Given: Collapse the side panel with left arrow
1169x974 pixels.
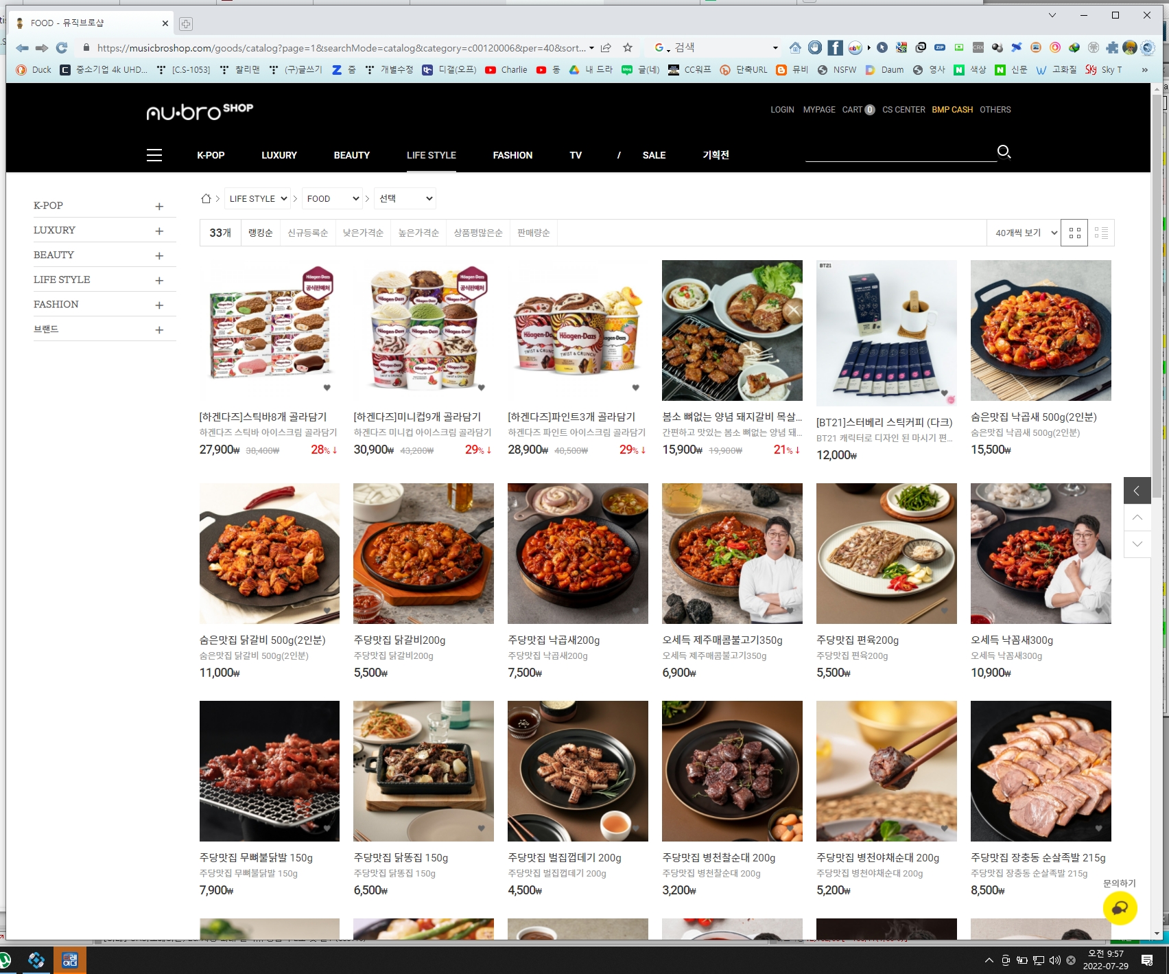Looking at the screenshot, I should click(1137, 490).
